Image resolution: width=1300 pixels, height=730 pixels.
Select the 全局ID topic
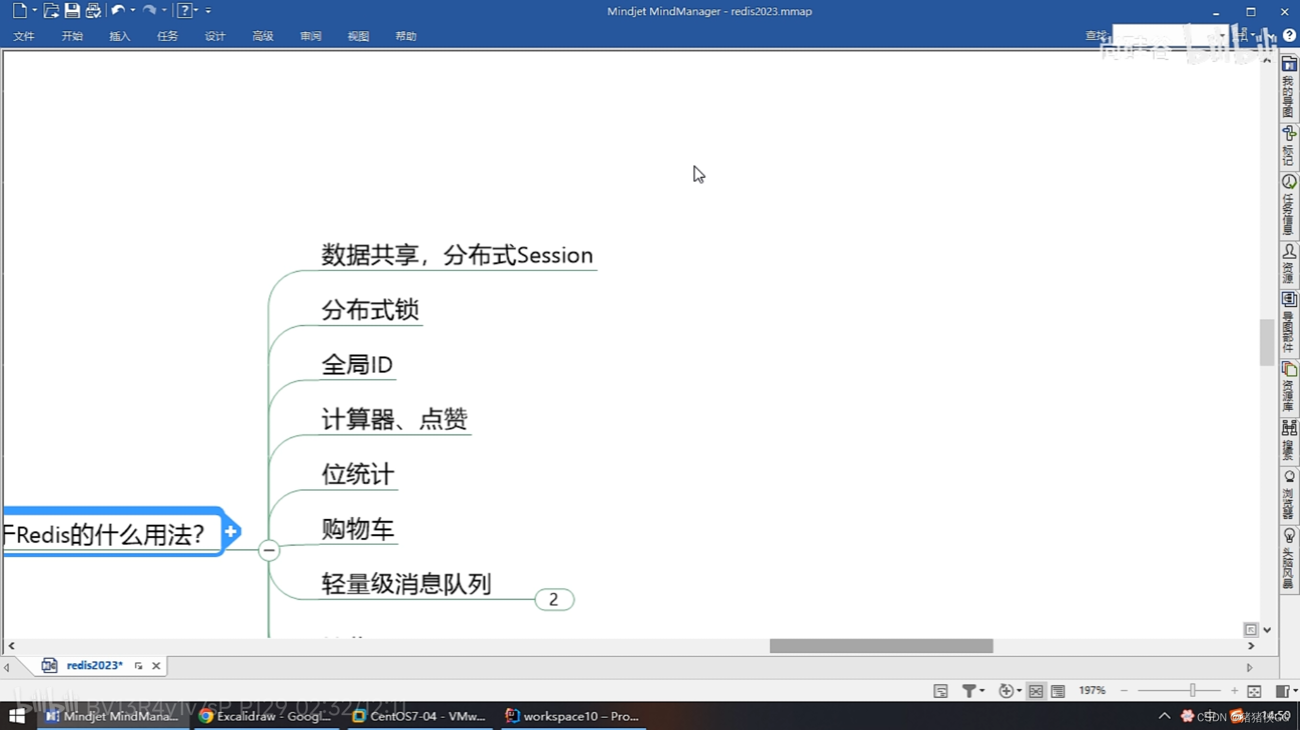point(357,364)
